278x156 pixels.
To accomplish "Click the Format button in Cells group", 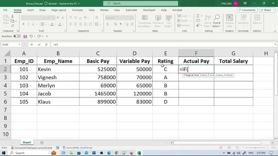I will (184, 26).
